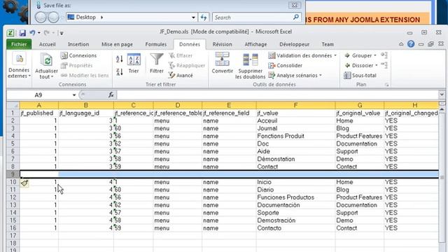Screen dimensions: 448x252
Task: Open the Fichier tab
Action: point(19,44)
